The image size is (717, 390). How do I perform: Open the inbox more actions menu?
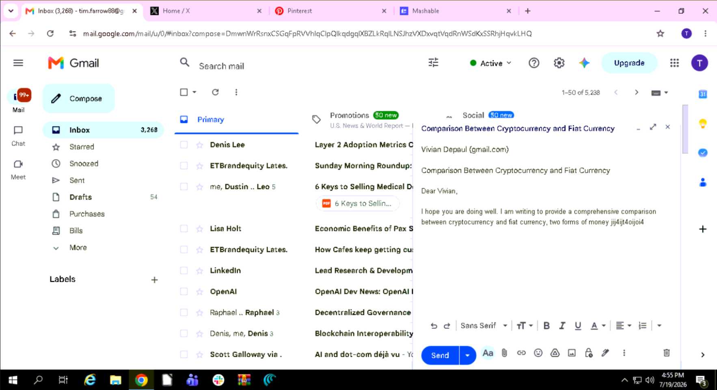click(236, 92)
